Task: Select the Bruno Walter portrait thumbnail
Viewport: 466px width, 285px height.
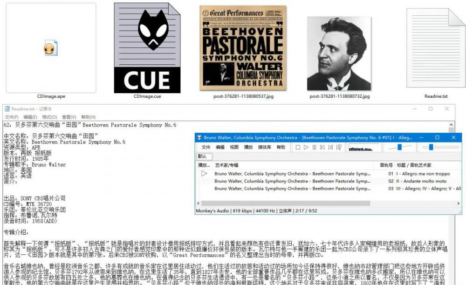Action: click(339, 54)
